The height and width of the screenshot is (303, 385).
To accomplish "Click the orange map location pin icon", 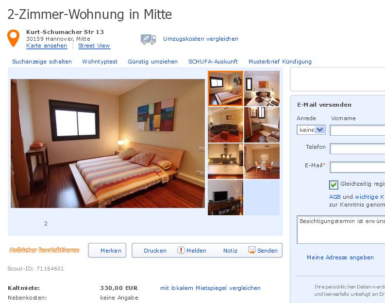I will tap(13, 38).
